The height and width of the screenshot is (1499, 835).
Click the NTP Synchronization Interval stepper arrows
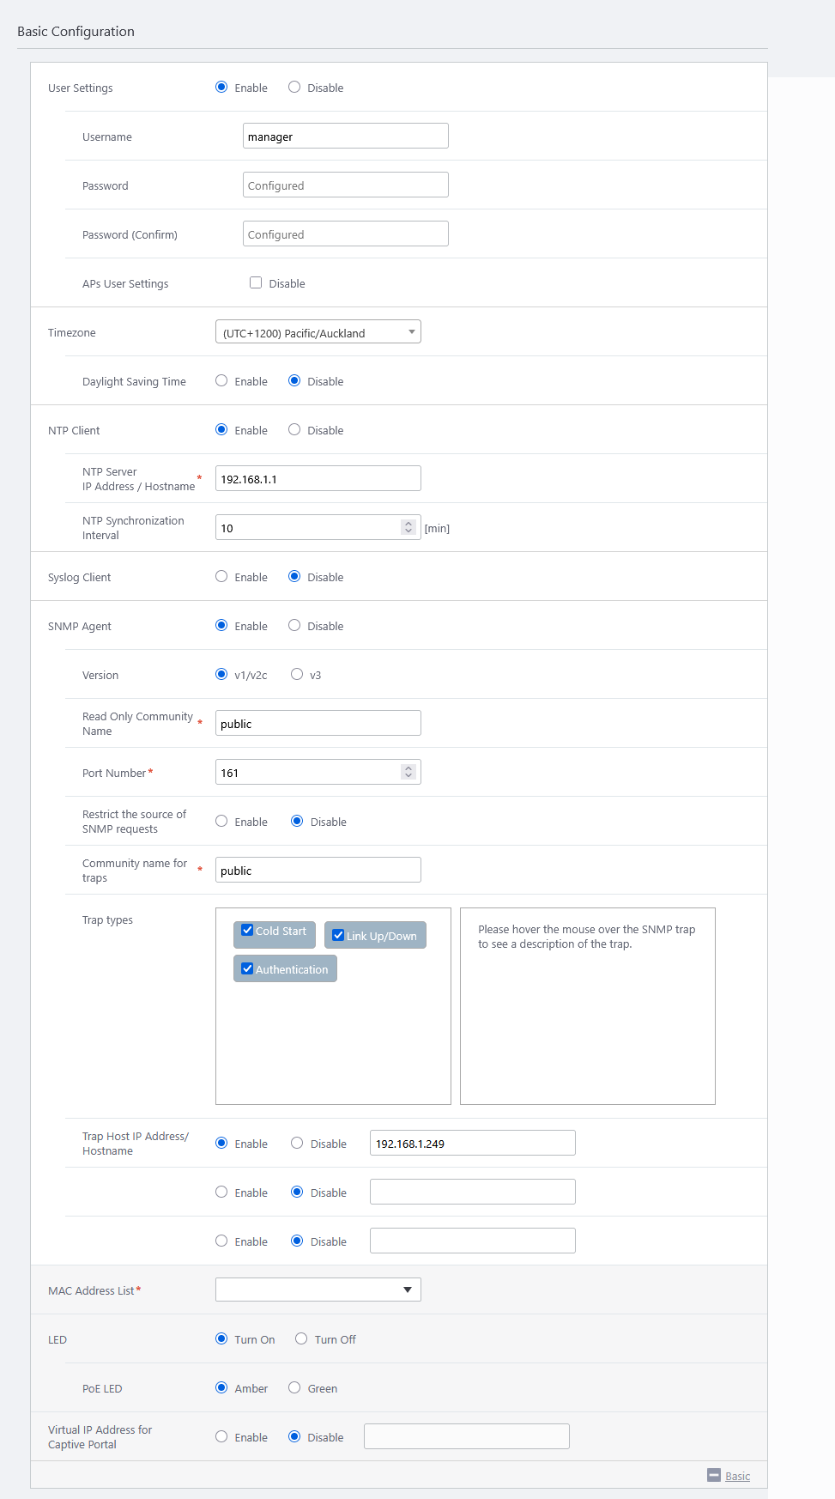click(408, 527)
